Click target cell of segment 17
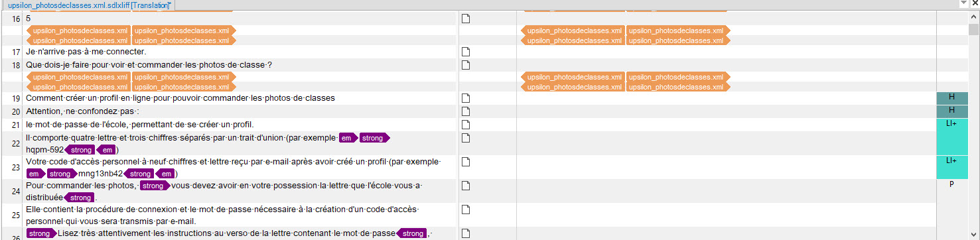Image resolution: width=980 pixels, height=240 pixels. pos(726,52)
